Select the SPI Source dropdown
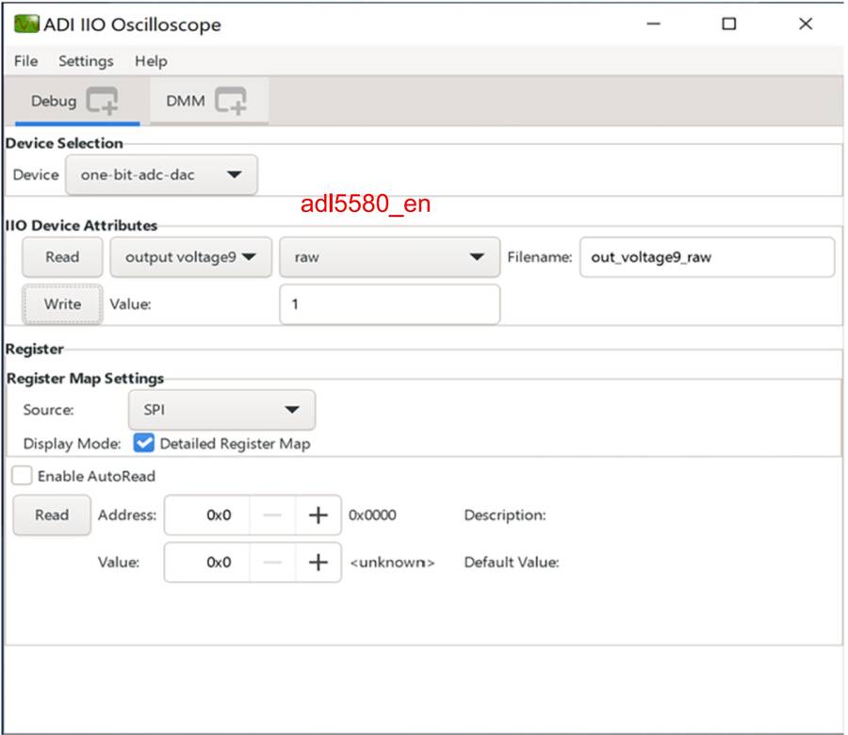848x735 pixels. (x=221, y=410)
